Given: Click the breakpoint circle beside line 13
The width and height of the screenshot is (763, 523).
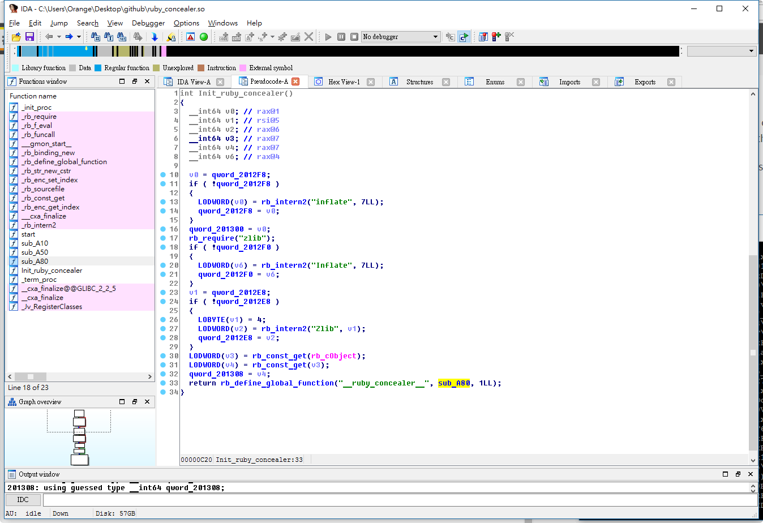Looking at the screenshot, I should [x=162, y=202].
